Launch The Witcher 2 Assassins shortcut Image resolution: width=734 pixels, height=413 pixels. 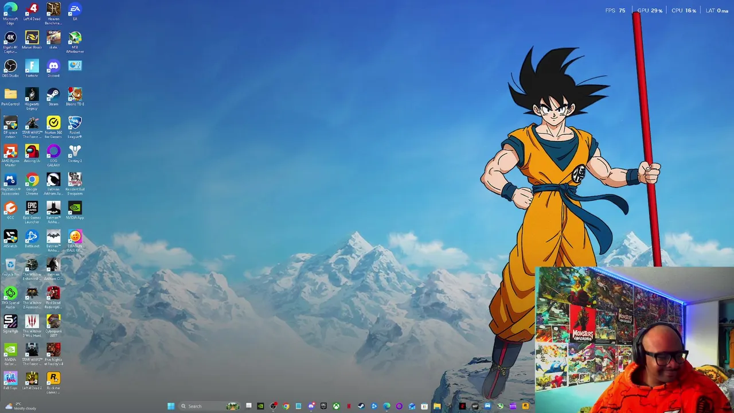pos(32,298)
